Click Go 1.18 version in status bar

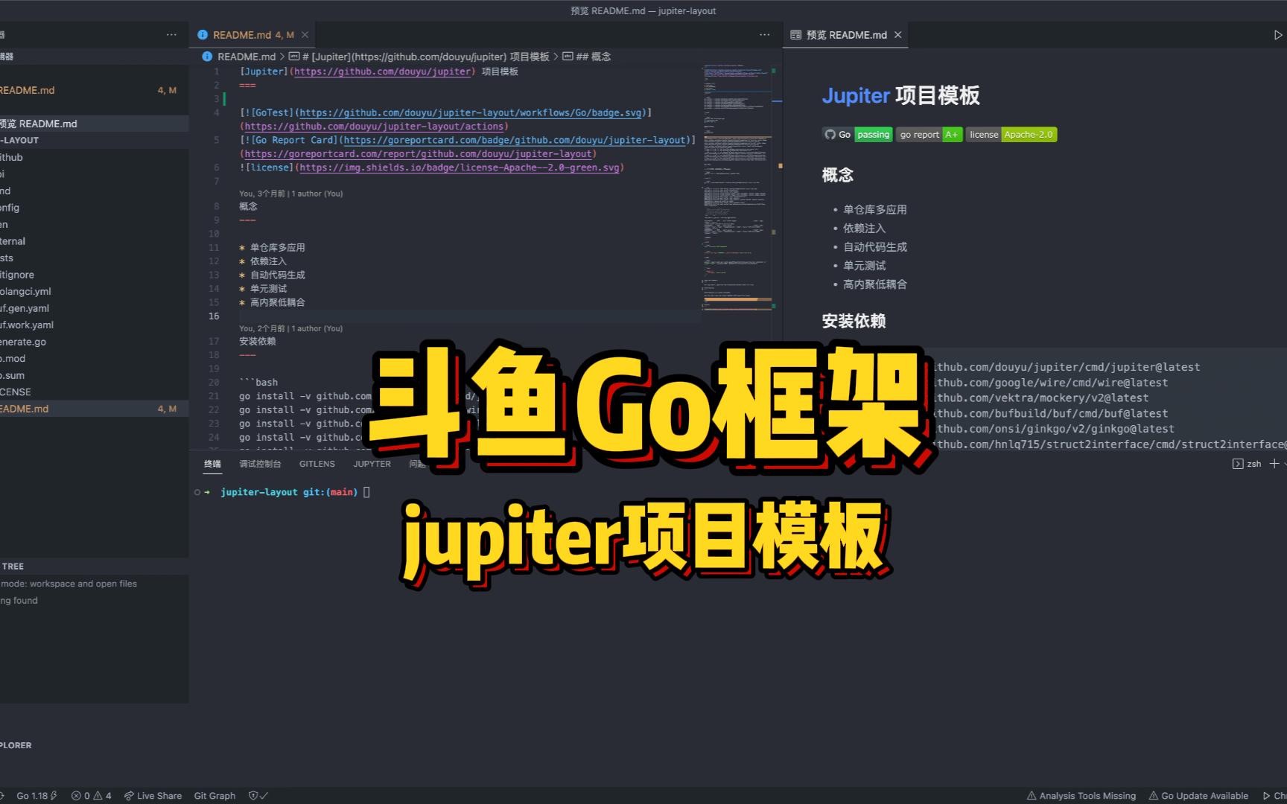[x=36, y=796]
